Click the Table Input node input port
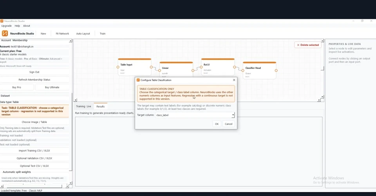The image size is (376, 196). [x=118, y=67]
